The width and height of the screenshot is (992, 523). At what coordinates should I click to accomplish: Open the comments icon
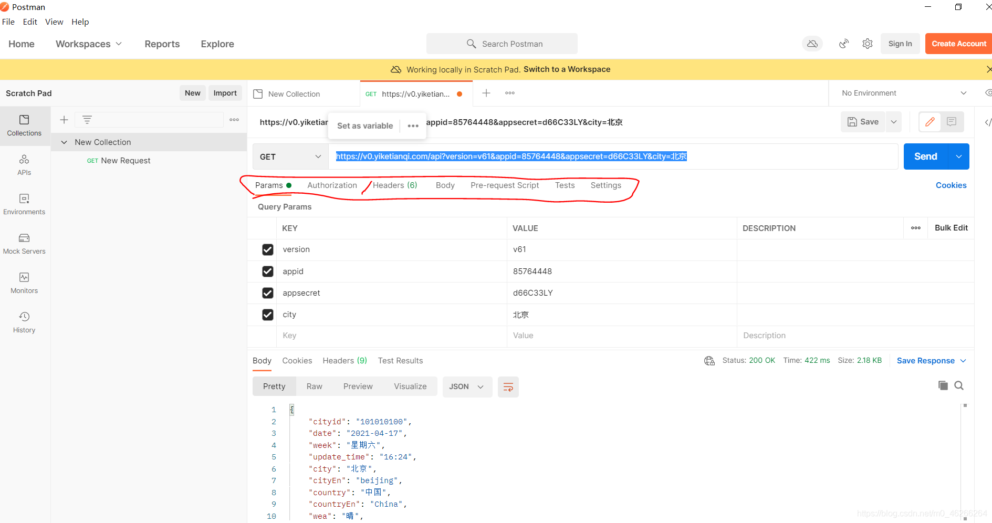[x=952, y=122]
